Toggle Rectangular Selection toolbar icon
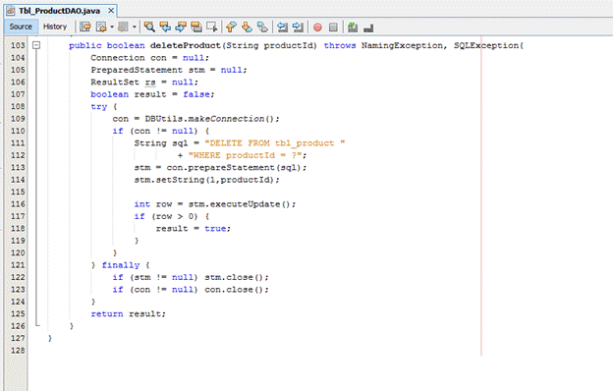613x391 pixels. pos(212,27)
